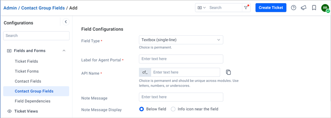This screenshot has width=331, height=118.
Task: Open the announcements megaphone icon
Action: pos(303,8)
